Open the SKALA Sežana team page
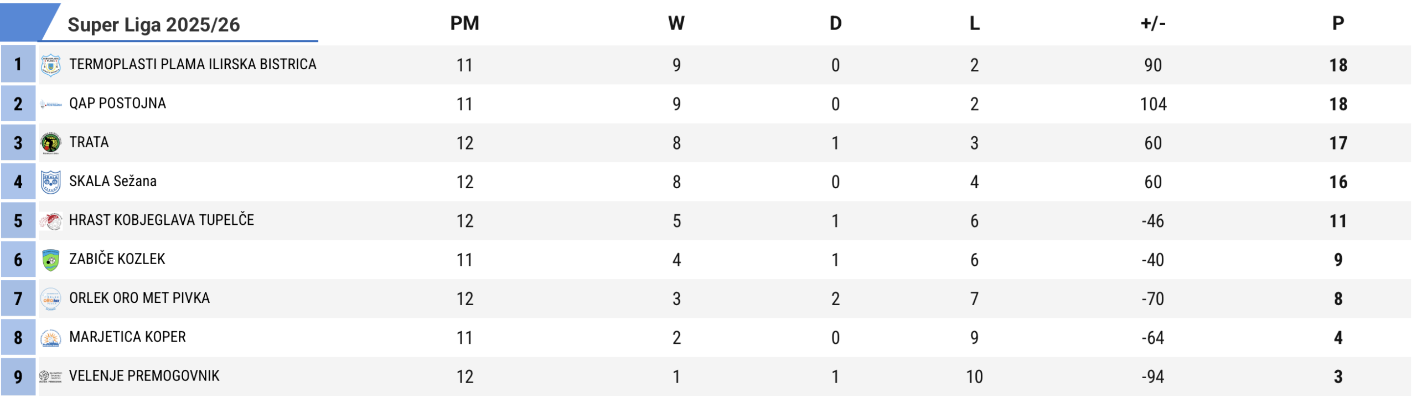This screenshot has height=397, width=1417. pyautogui.click(x=113, y=181)
